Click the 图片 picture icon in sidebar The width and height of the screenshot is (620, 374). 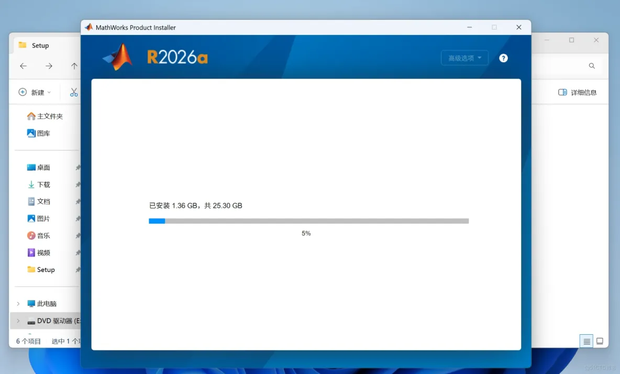coord(31,219)
